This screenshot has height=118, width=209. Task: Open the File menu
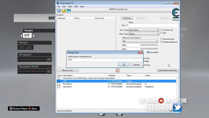[59, 7]
